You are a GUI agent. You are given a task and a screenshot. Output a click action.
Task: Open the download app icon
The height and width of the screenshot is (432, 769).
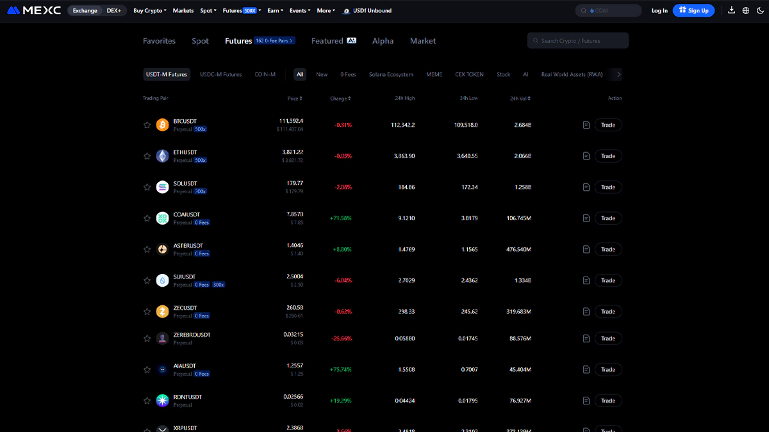(732, 10)
